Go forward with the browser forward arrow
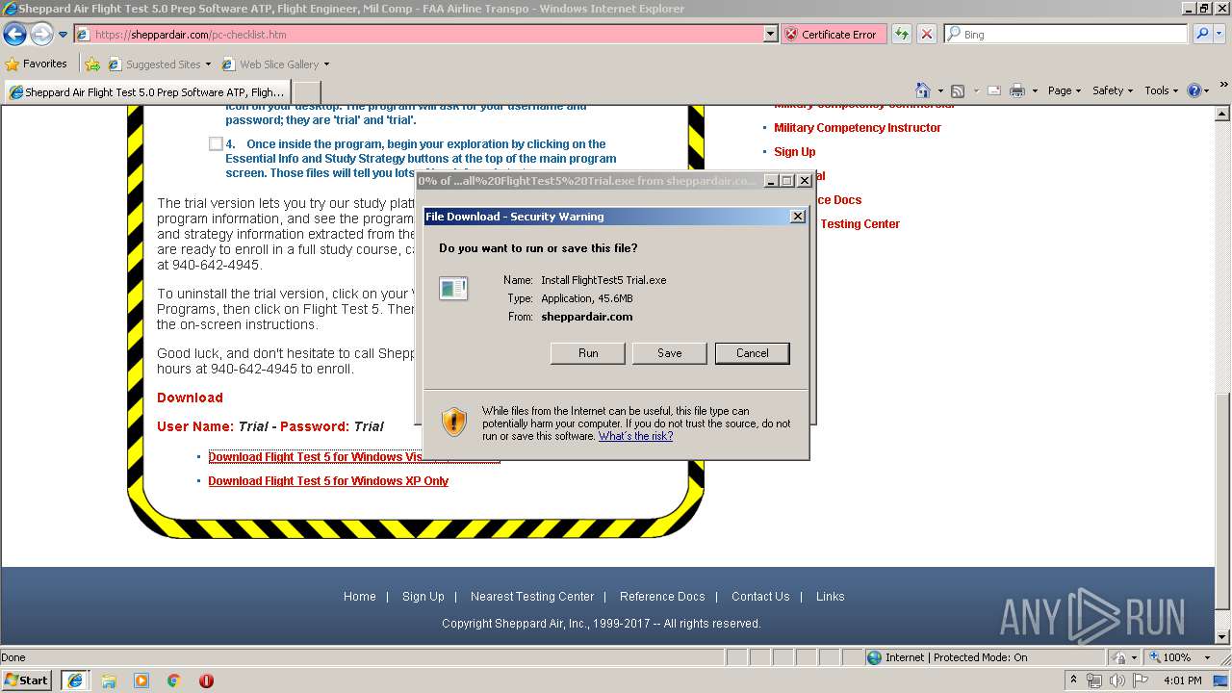This screenshot has height=693, width=1232. 41,35
